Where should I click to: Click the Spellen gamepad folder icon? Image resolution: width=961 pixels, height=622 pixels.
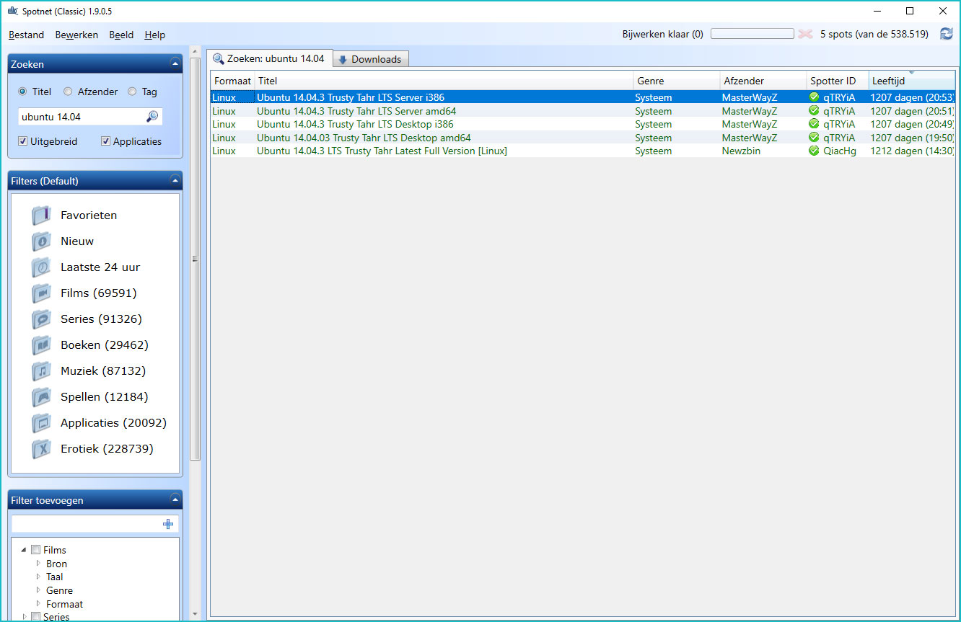tap(41, 397)
